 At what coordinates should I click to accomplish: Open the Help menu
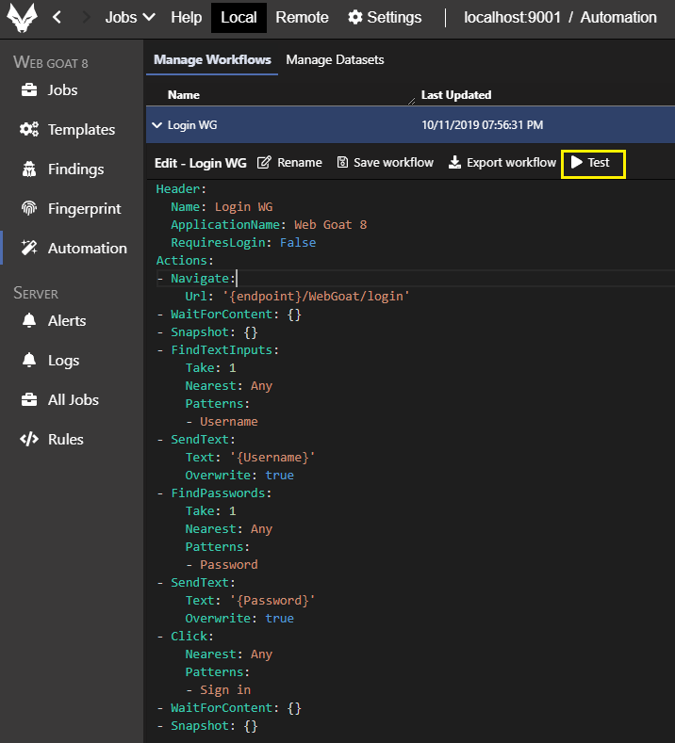tap(187, 17)
